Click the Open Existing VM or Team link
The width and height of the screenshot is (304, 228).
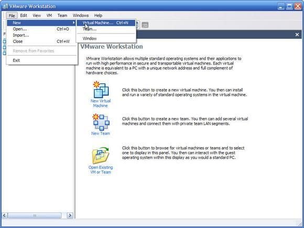[101, 170]
